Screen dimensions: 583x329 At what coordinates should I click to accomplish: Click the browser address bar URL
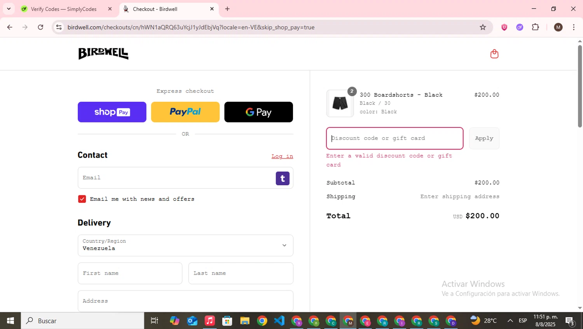191,27
